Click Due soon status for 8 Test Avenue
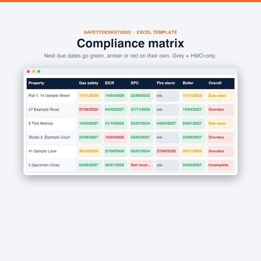This screenshot has height=261, width=261. coord(221,124)
